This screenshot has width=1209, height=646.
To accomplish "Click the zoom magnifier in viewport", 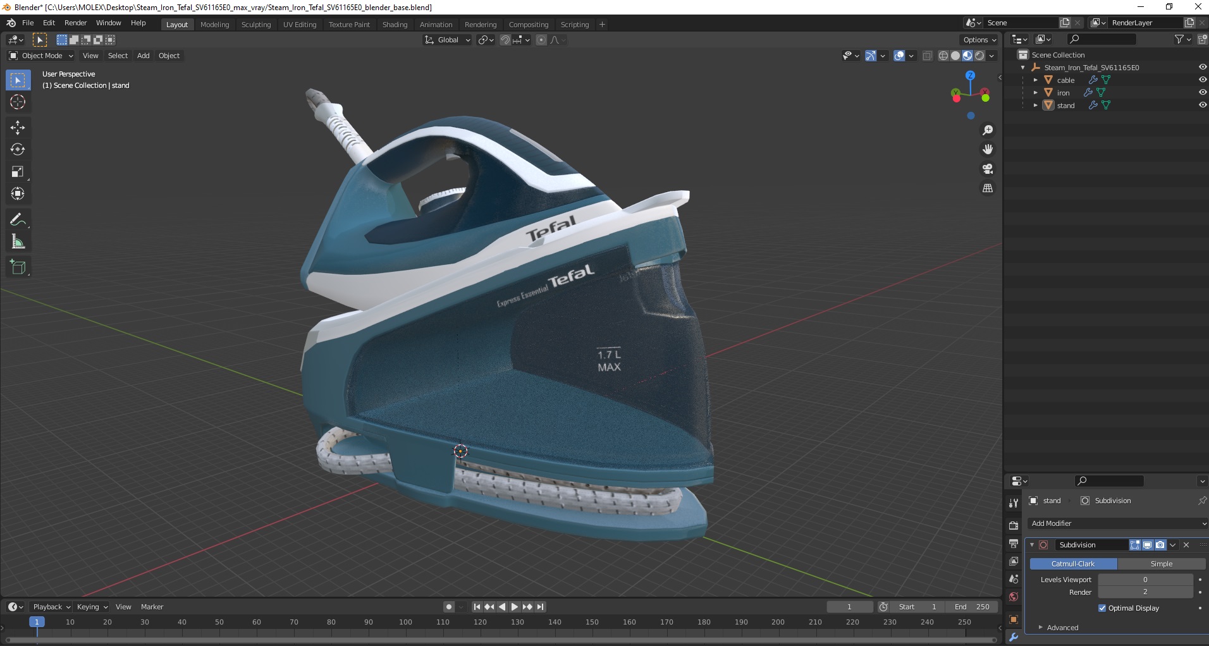I will tap(988, 130).
